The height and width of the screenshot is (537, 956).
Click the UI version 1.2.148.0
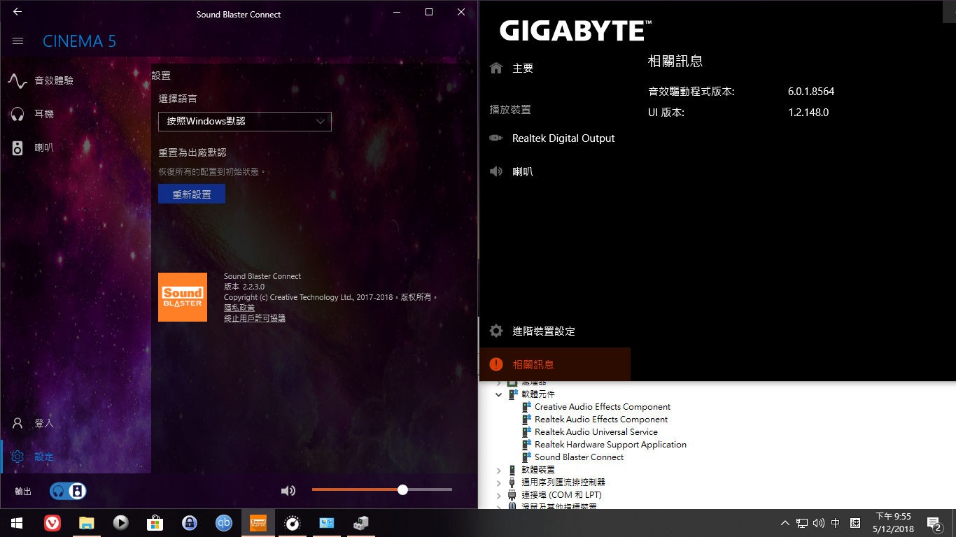(x=808, y=113)
